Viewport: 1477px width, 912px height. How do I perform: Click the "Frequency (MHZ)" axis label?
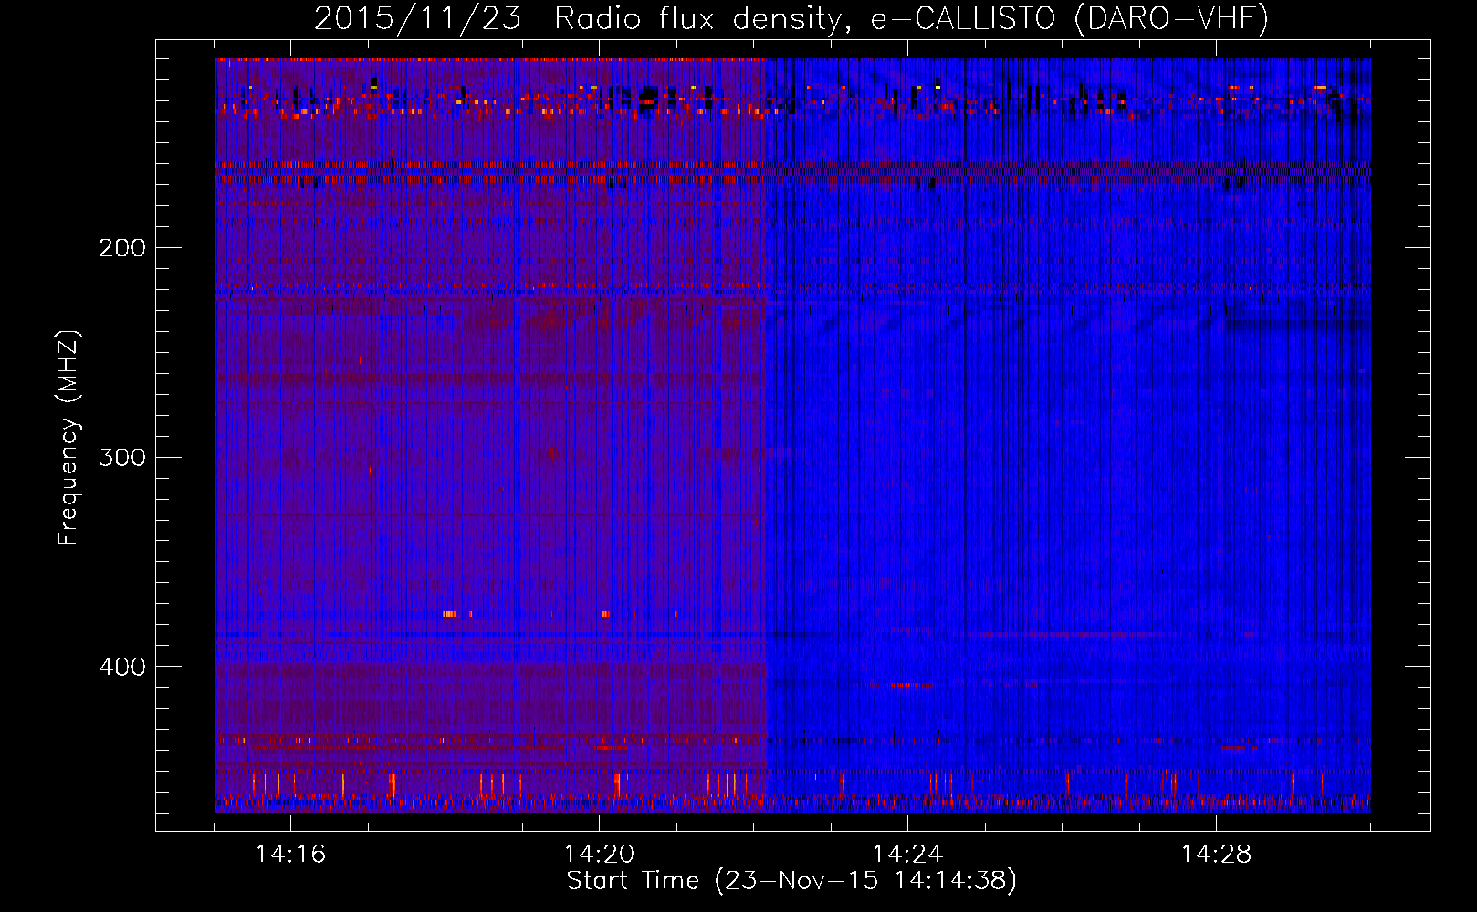pyautogui.click(x=68, y=437)
